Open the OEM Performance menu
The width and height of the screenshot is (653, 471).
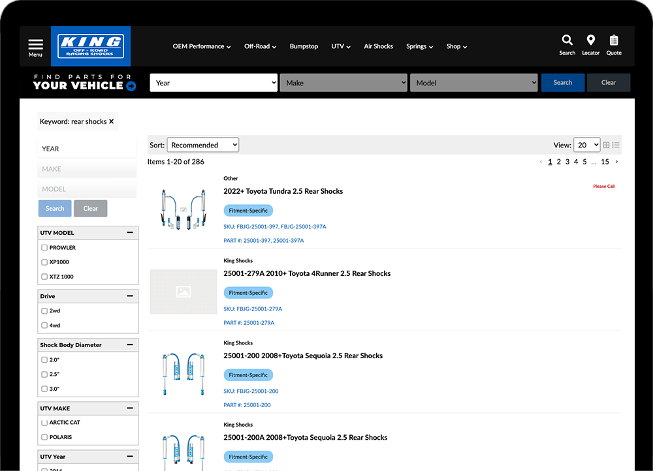point(201,46)
